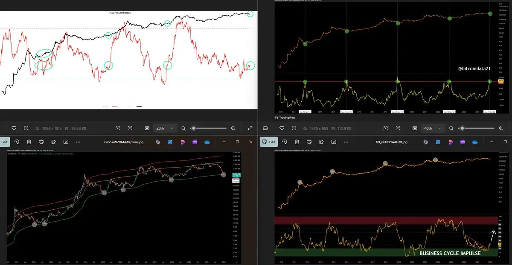
Task: Favorite the 1835 x 955 image
Action: click(x=281, y=128)
